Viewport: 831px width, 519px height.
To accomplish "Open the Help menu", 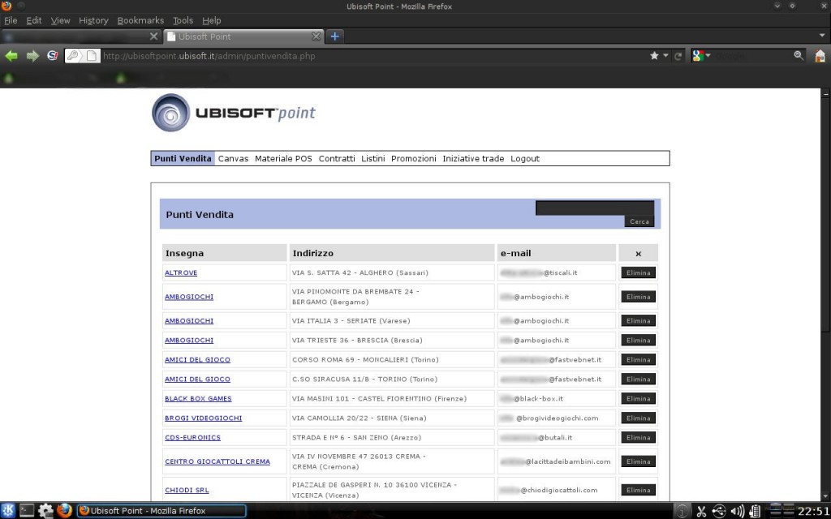I will click(x=212, y=20).
